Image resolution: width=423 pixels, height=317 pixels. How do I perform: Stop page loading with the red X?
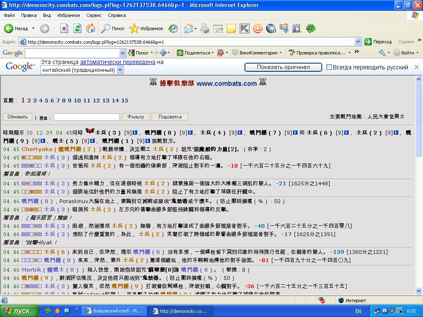64,28
